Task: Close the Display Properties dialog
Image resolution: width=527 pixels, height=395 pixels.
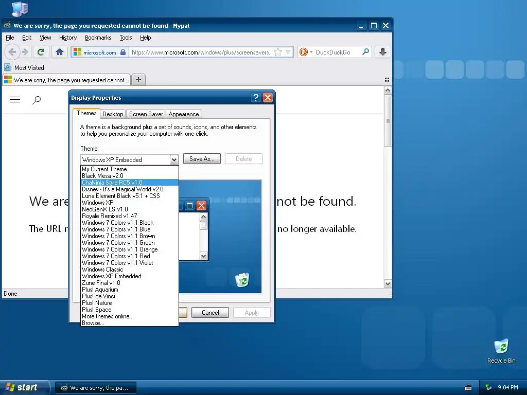Action: pos(268,97)
